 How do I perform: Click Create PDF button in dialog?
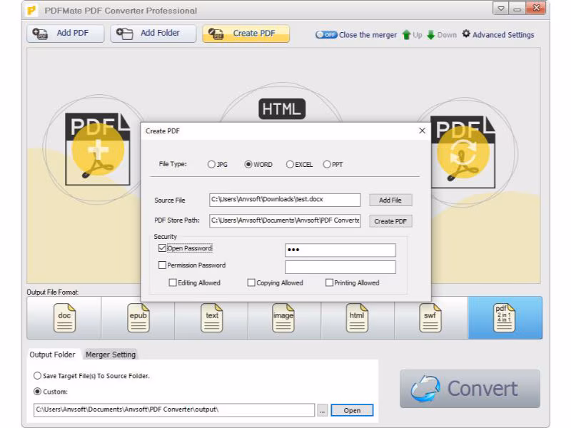point(390,221)
